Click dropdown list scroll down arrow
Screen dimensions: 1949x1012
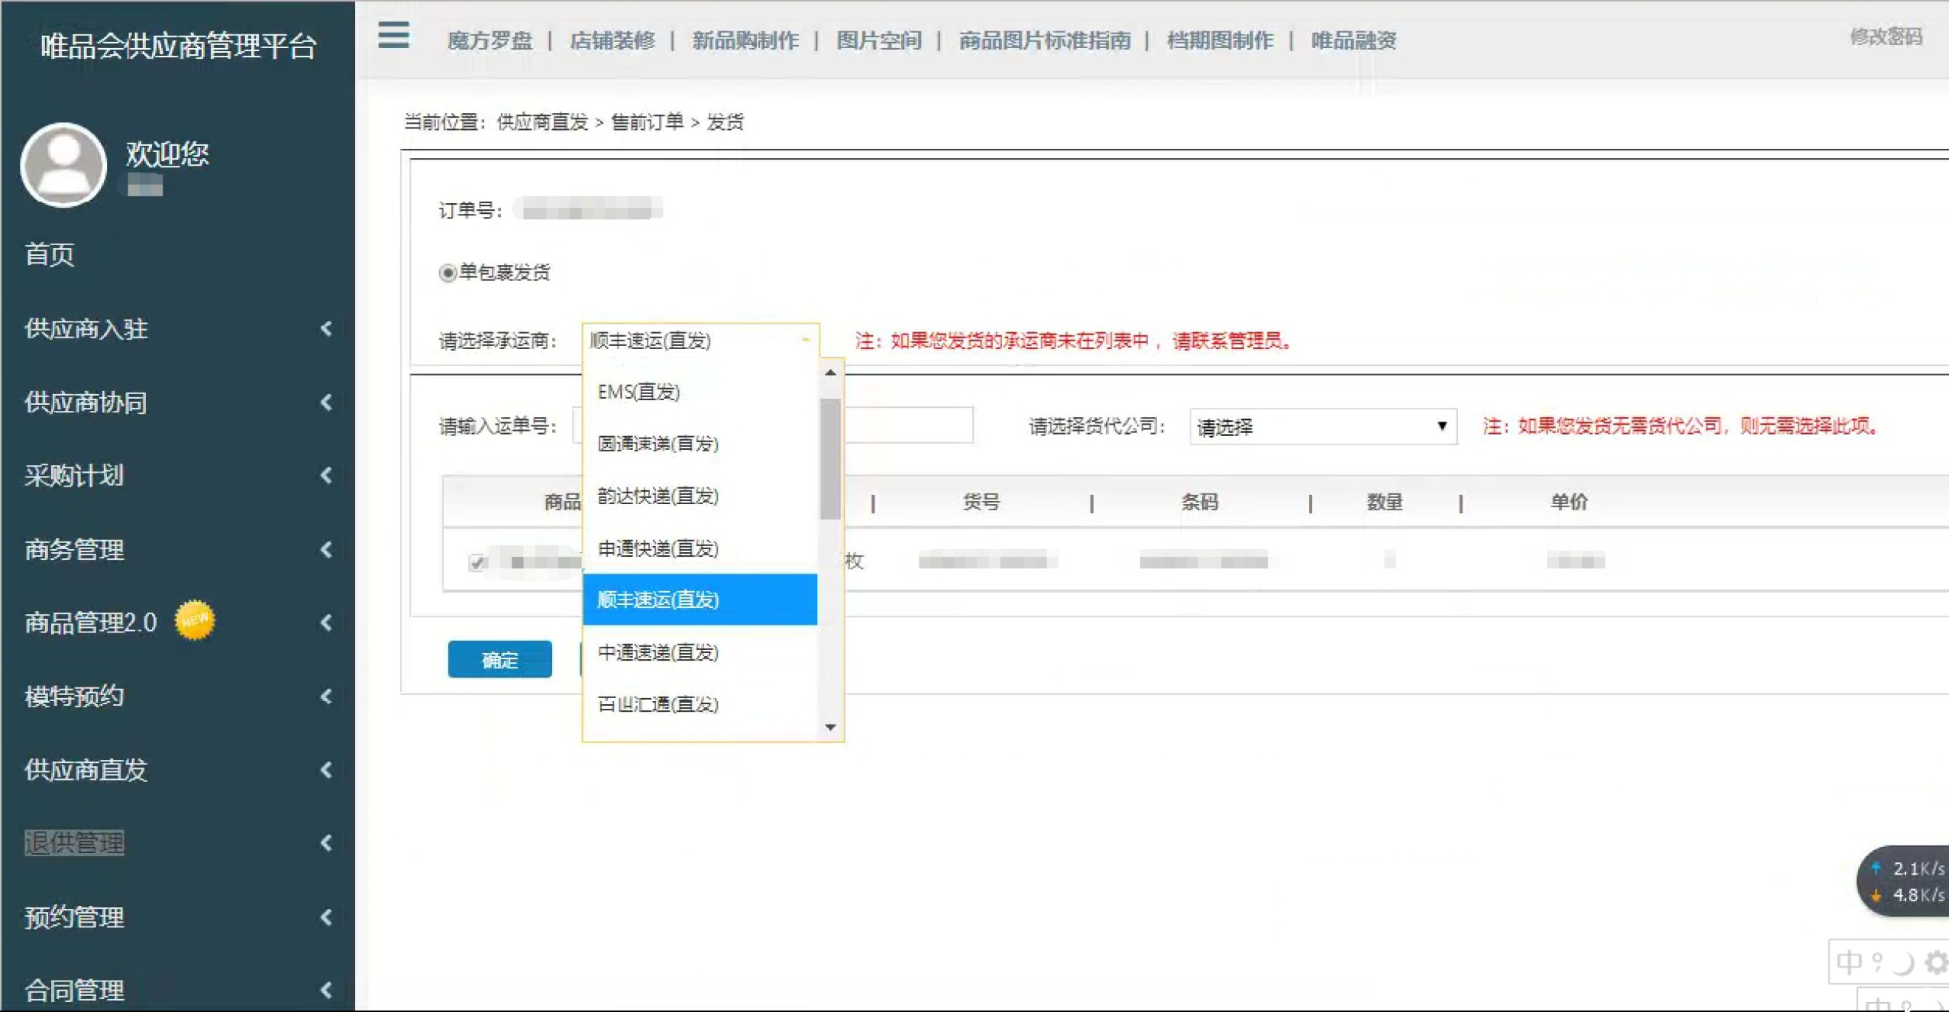830,727
